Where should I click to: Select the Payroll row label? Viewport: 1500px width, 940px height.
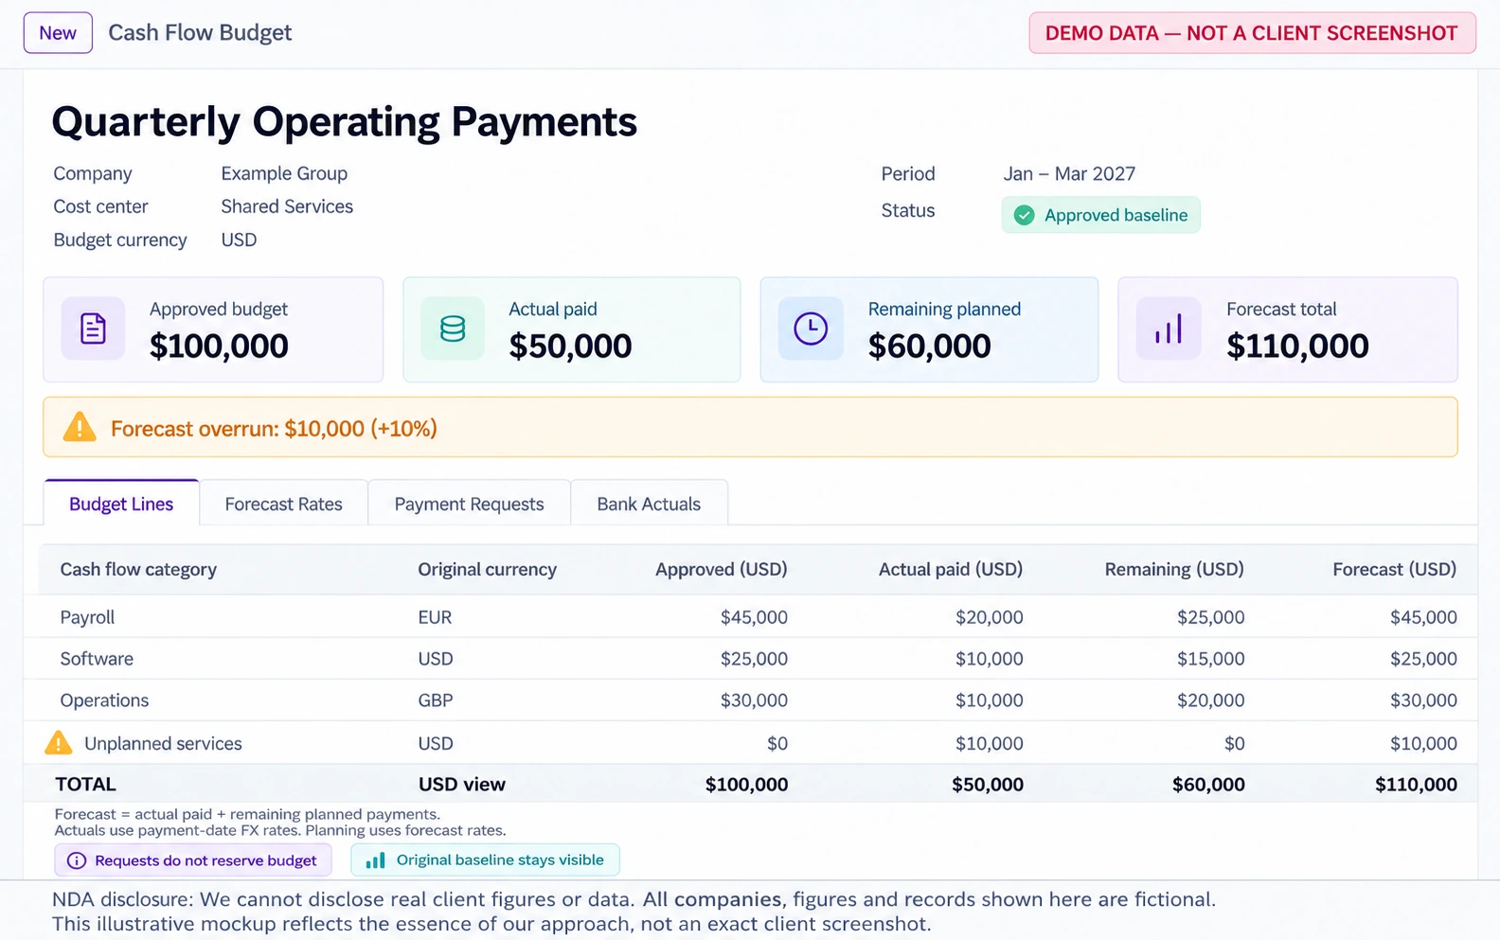pyautogui.click(x=87, y=617)
